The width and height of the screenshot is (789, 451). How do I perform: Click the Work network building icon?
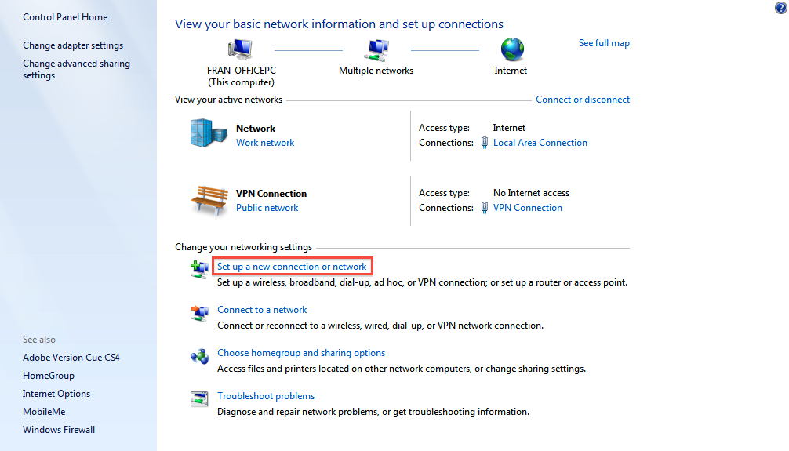[x=209, y=133]
